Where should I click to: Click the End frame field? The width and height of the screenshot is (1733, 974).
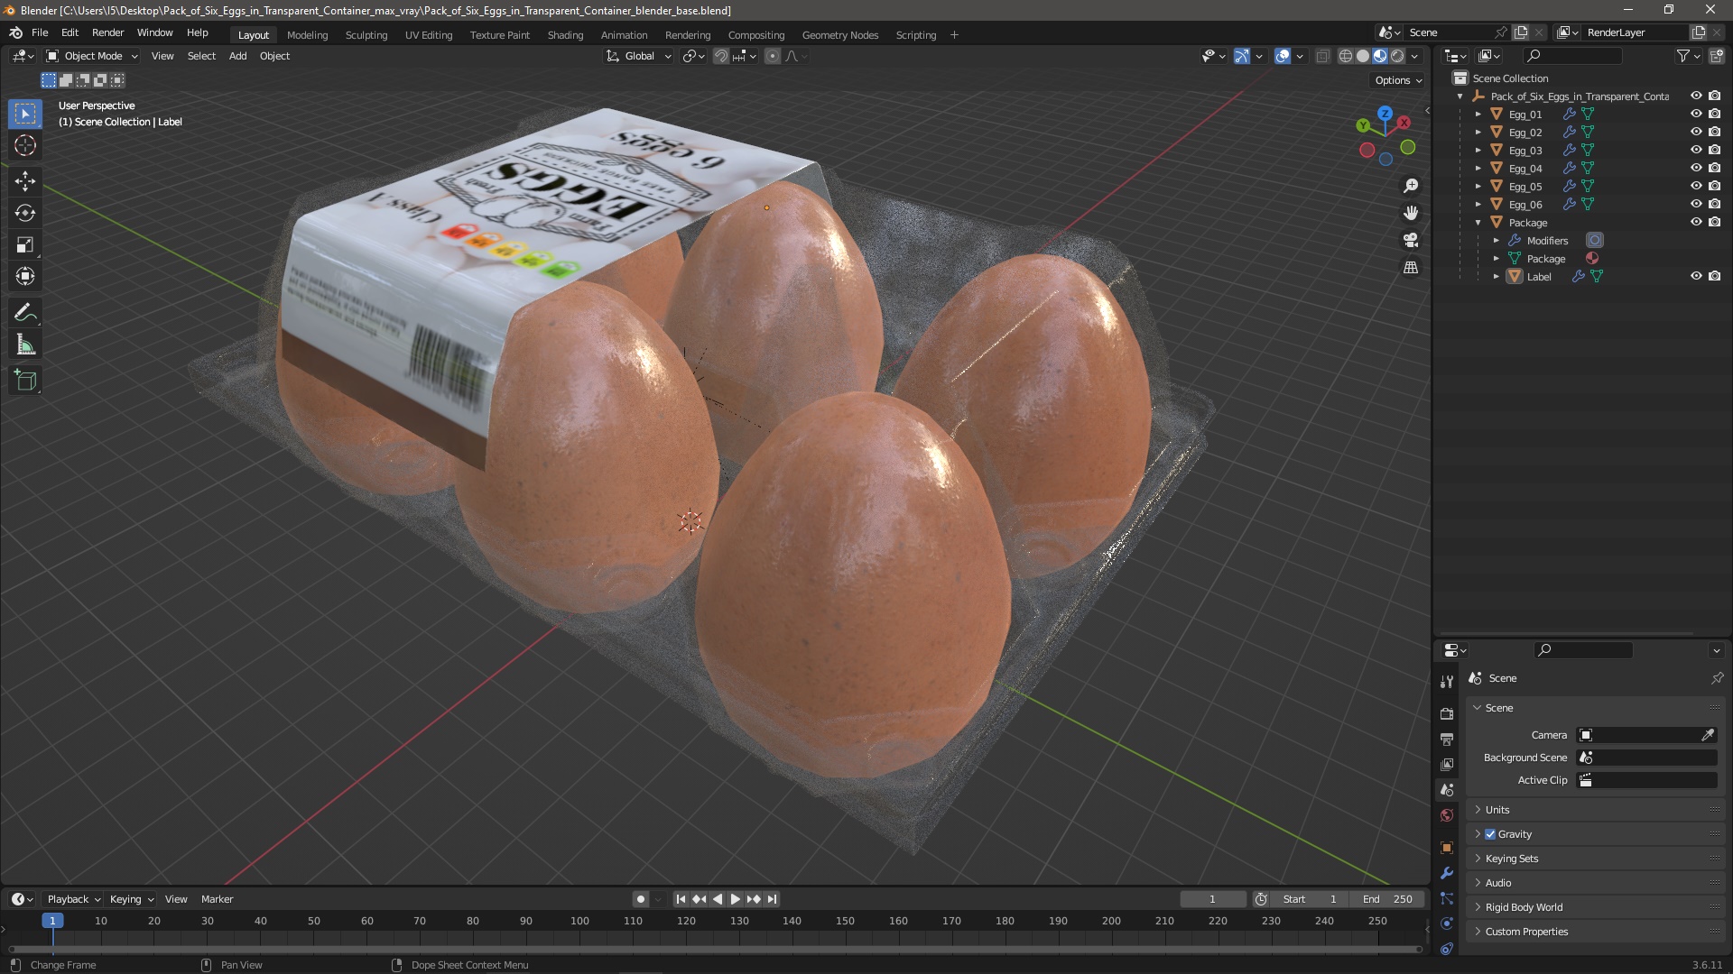point(1388,899)
